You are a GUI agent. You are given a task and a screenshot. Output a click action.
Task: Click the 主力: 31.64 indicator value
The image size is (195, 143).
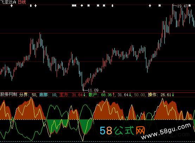click(x=71, y=95)
